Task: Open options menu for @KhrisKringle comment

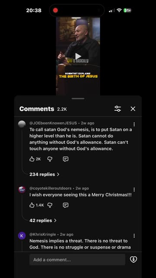Action: 134,235
